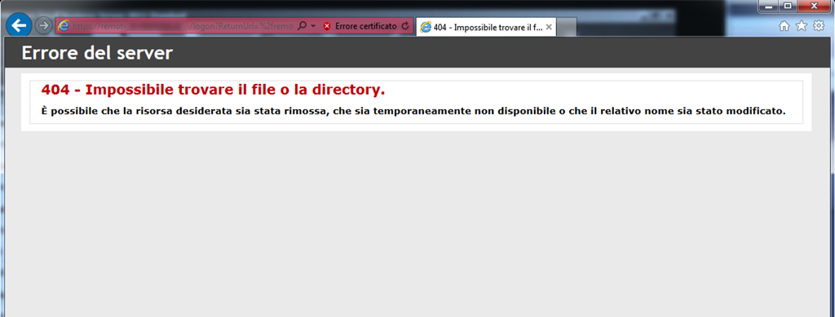835x317 pixels.
Task: Click the red certificate error shield icon
Action: click(327, 26)
